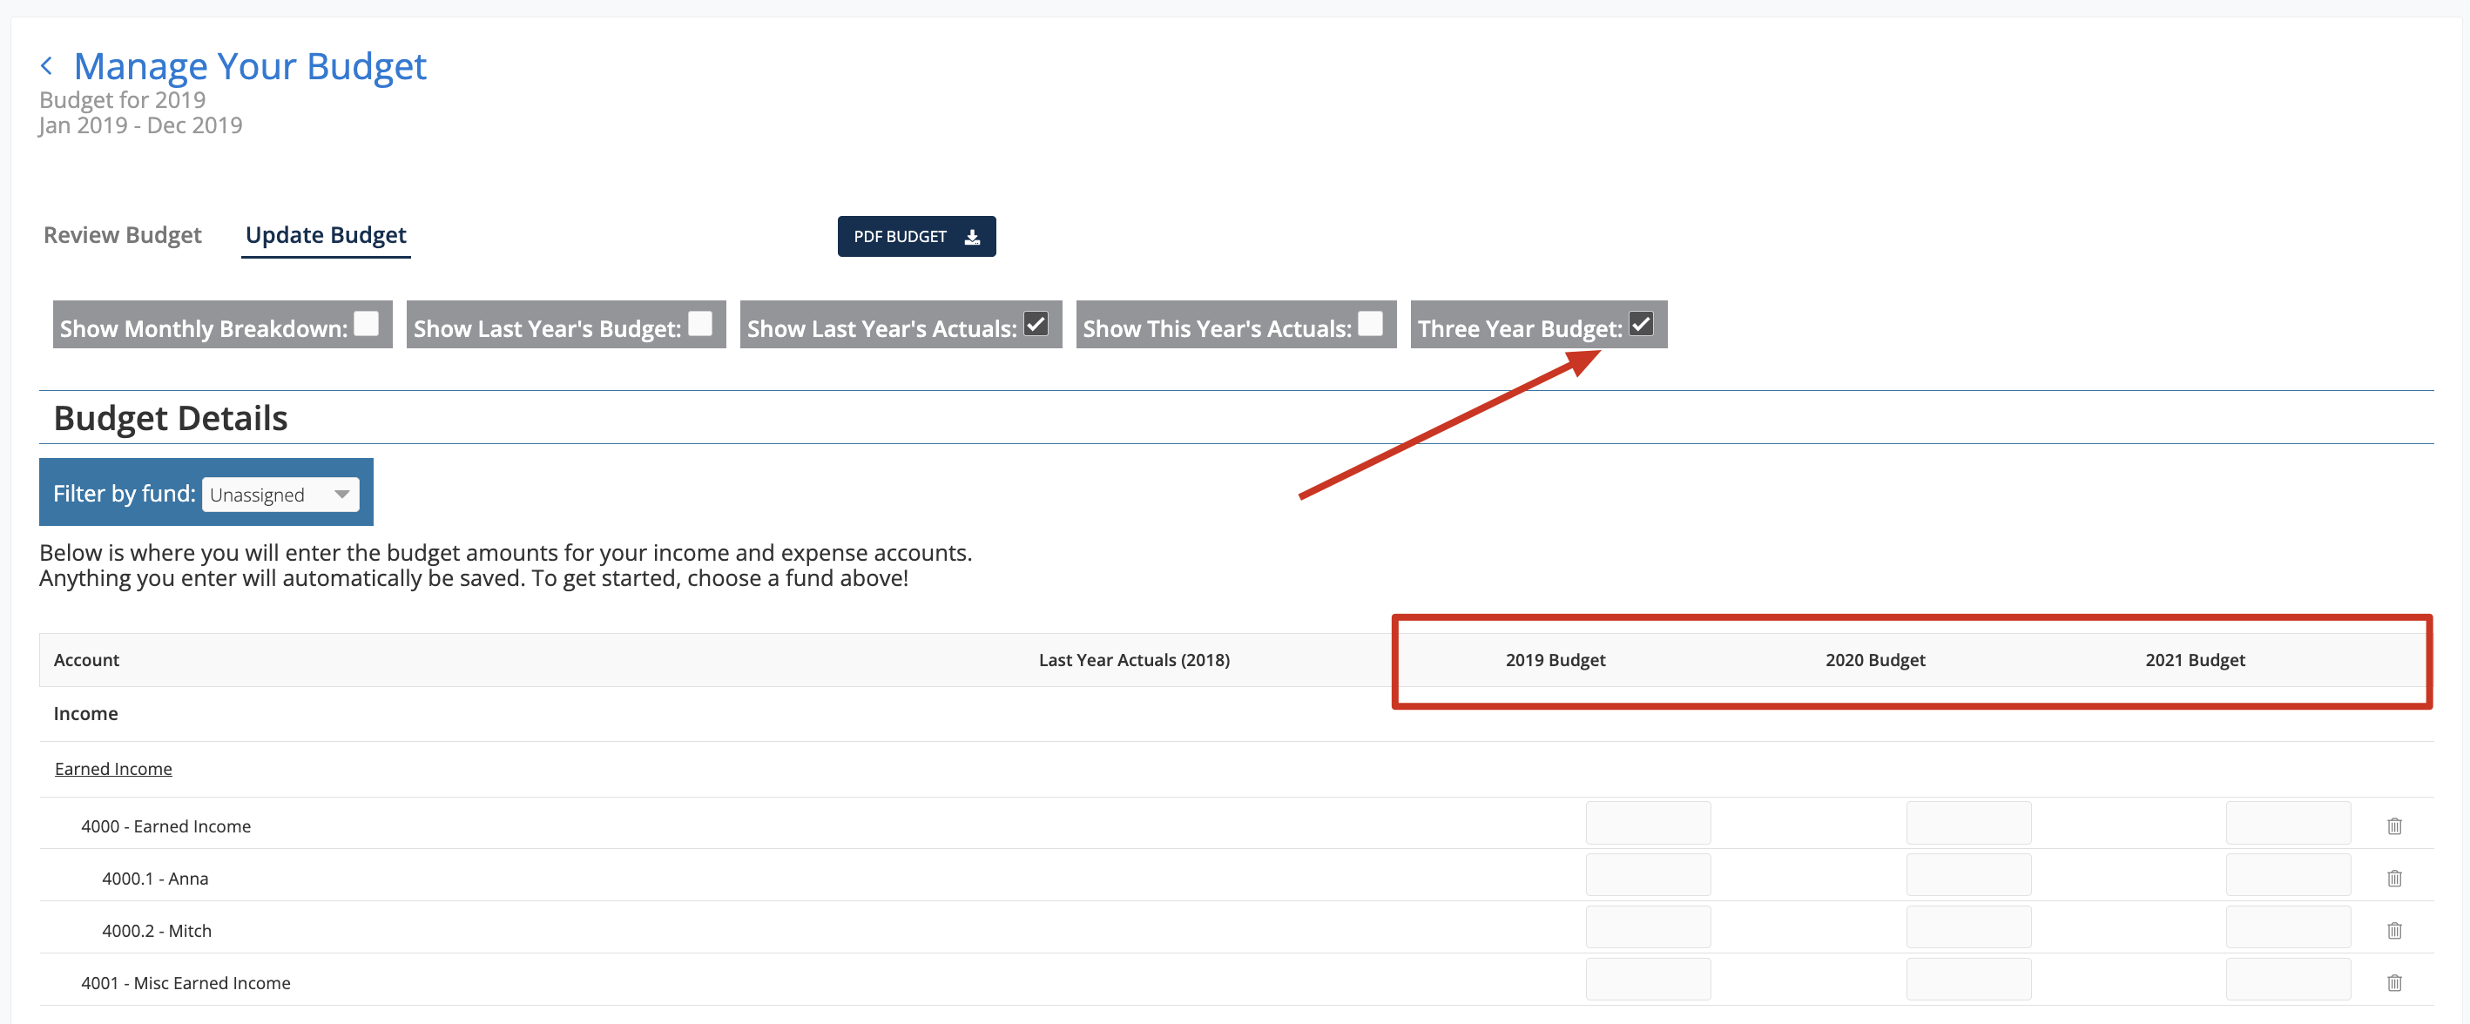Delete the 4000 - Earned Income row
The width and height of the screenshot is (2470, 1024).
2393,825
